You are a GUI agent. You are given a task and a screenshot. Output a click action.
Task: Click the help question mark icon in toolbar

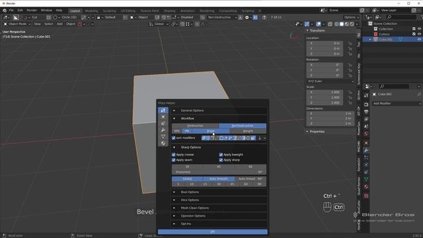click(264, 17)
